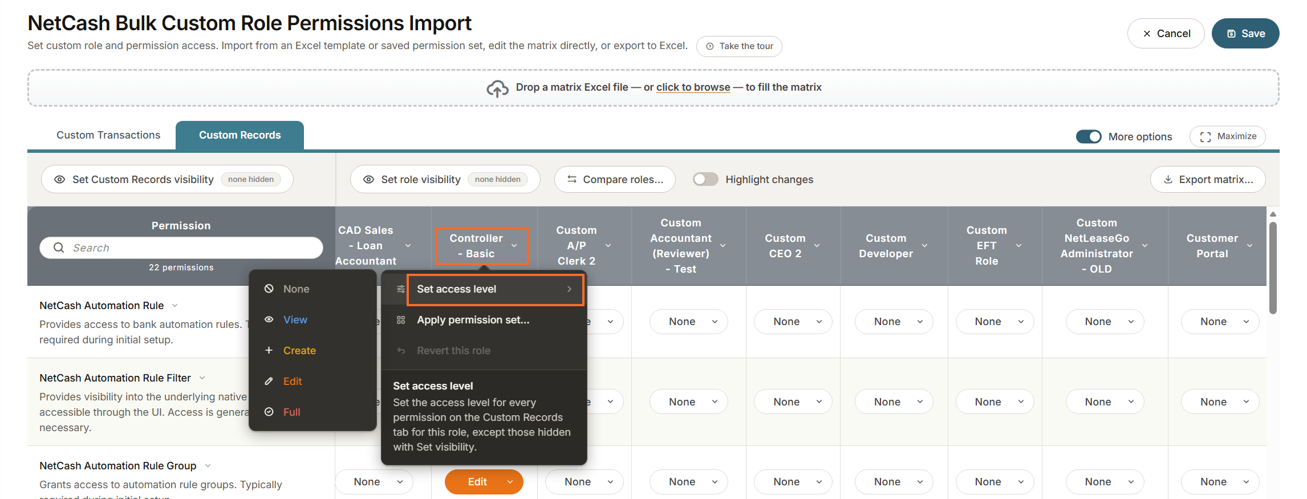Click the Export matrix... button
This screenshot has height=499, width=1307.
point(1208,180)
